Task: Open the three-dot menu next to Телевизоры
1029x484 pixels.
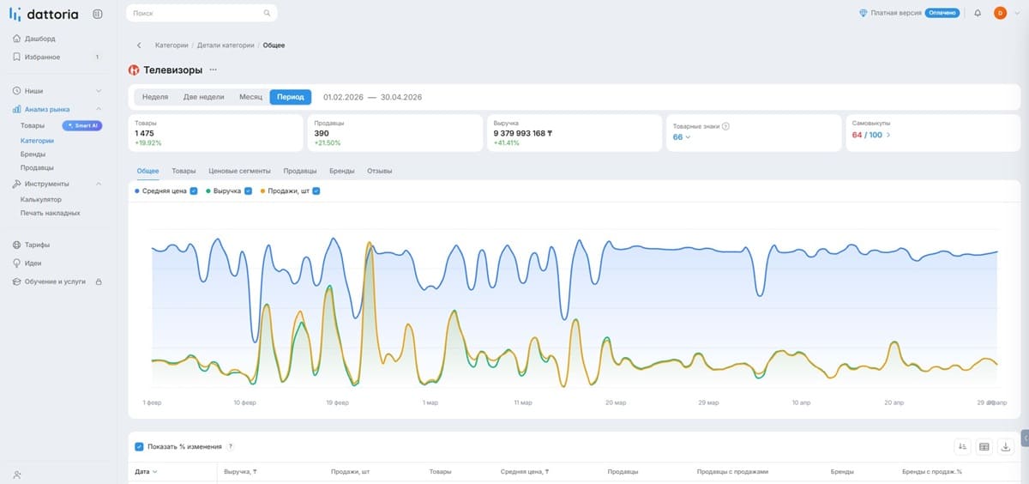Action: coord(214,70)
